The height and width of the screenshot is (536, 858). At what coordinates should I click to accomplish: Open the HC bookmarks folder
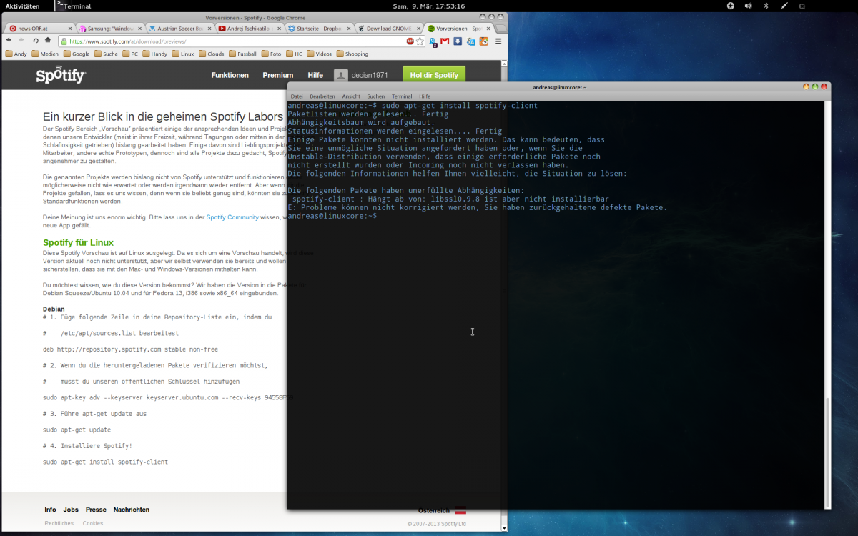click(295, 54)
